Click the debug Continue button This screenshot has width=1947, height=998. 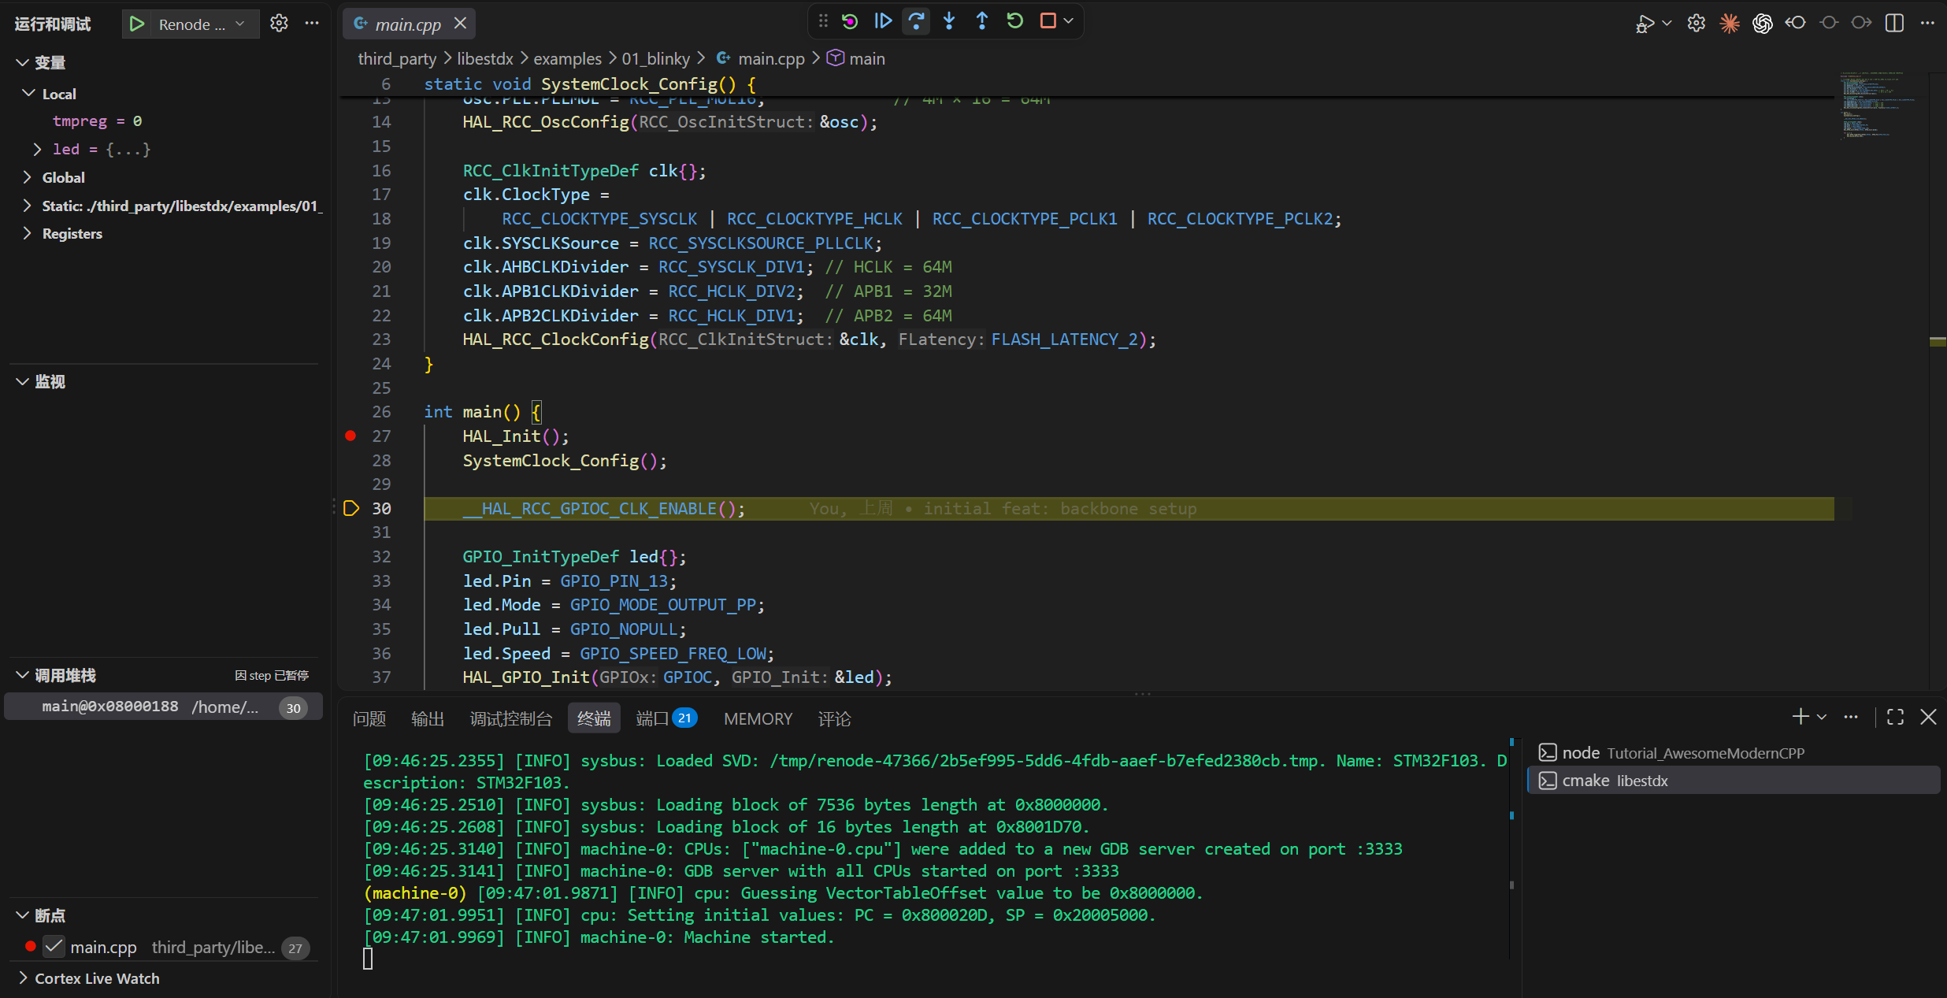point(883,21)
